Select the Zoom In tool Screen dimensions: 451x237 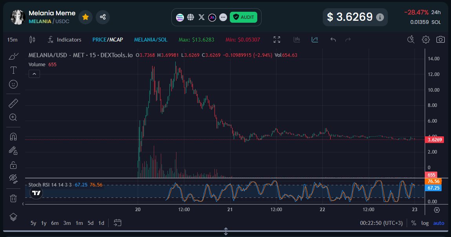13,117
